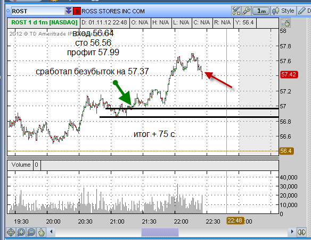Click the H: N/A high readout
This screenshot has width=311, height=240.
[161, 23]
